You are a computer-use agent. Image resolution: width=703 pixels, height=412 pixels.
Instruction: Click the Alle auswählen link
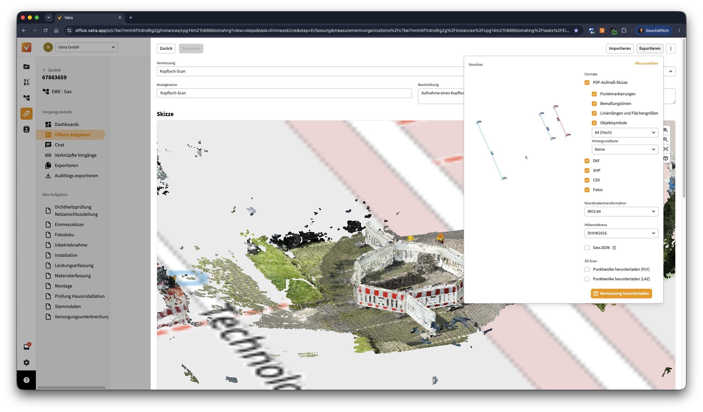[647, 63]
